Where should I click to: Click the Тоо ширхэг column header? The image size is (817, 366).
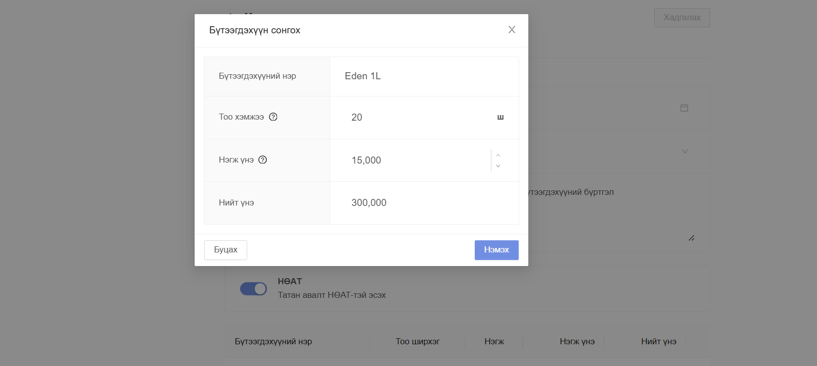tap(417, 341)
